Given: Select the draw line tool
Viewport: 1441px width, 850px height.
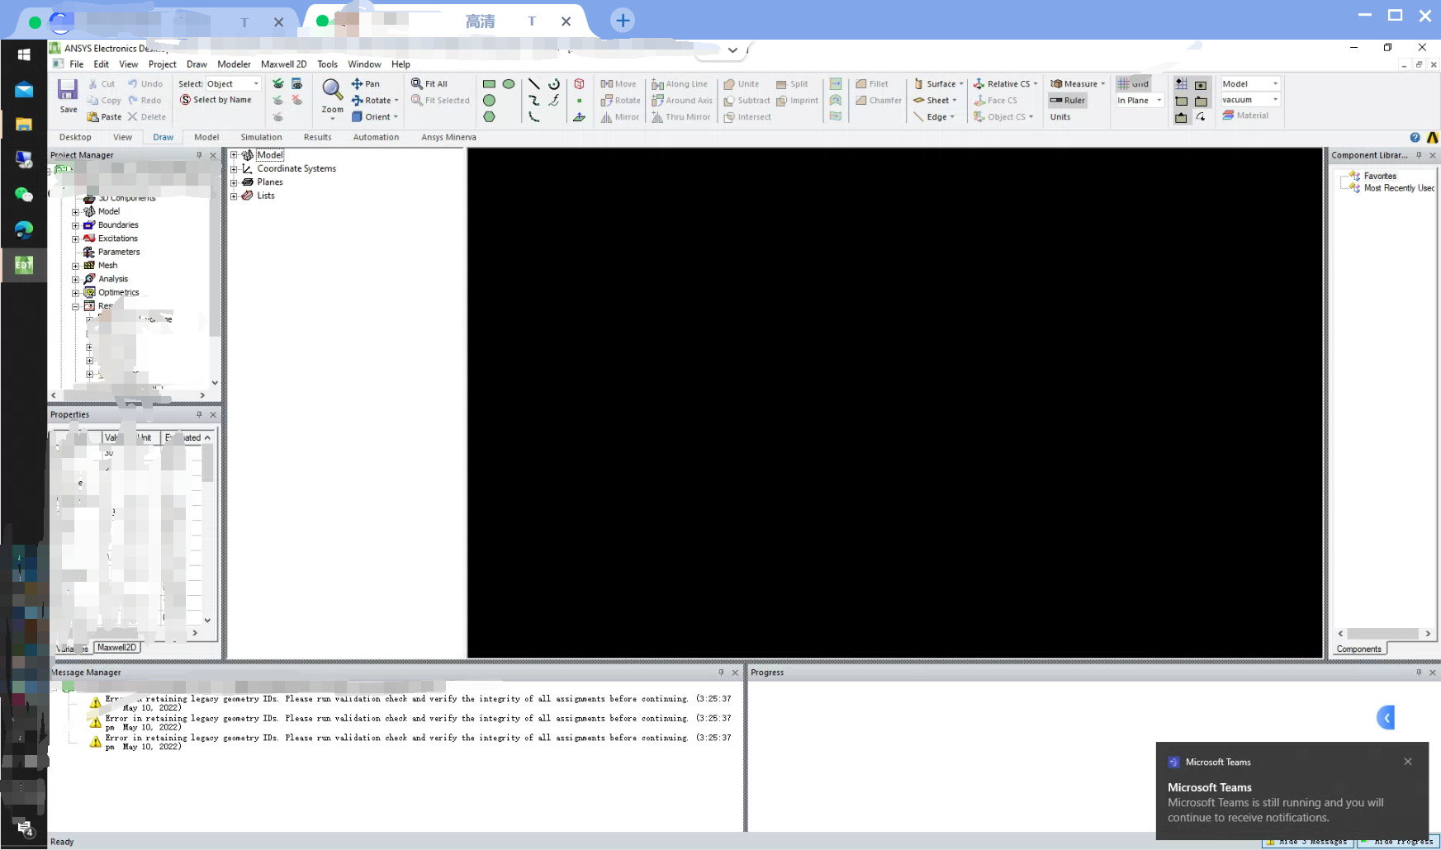Looking at the screenshot, I should pos(533,84).
